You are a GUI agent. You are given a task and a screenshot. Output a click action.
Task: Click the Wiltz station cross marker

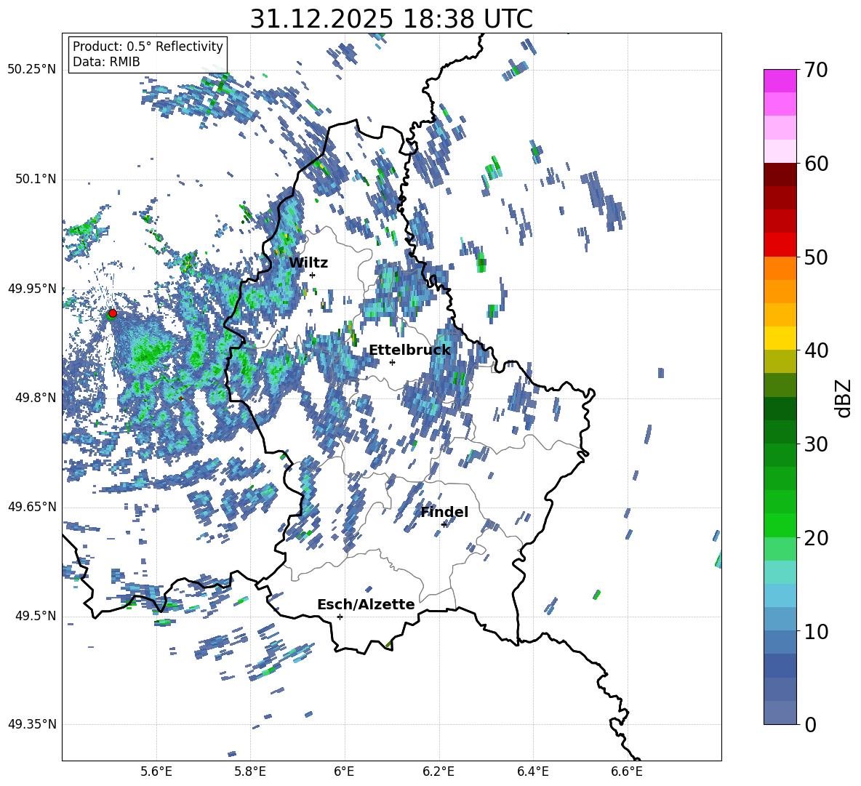click(x=313, y=275)
